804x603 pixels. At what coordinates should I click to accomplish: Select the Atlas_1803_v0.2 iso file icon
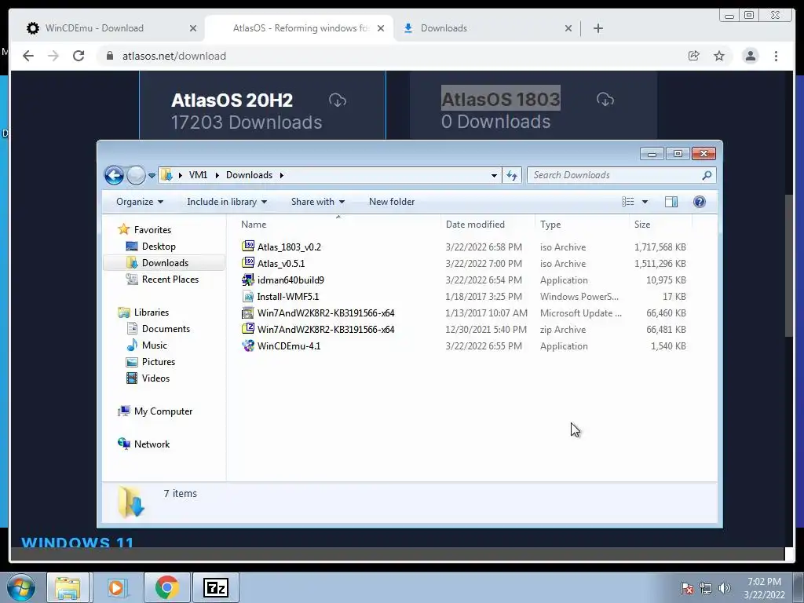coord(248,246)
